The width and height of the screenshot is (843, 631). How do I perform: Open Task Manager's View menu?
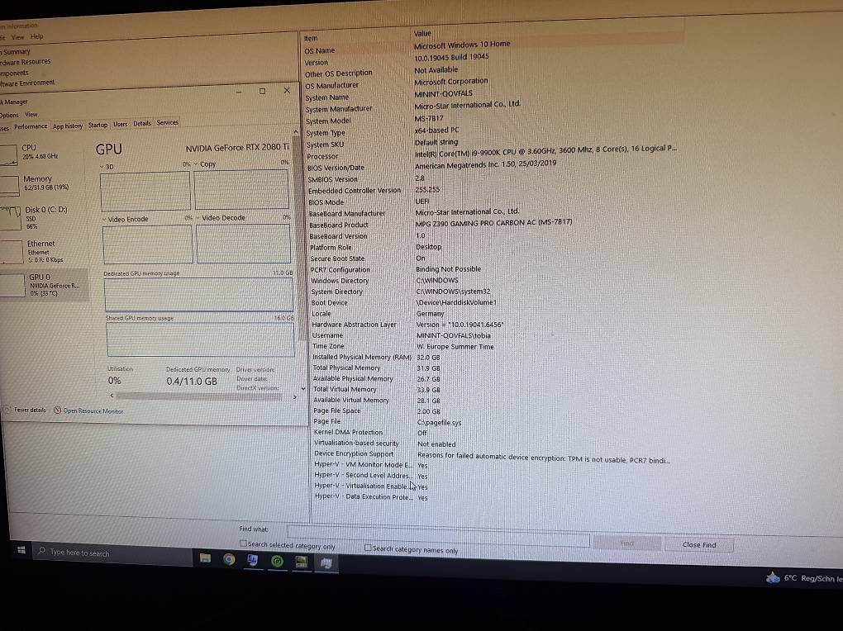tap(31, 115)
